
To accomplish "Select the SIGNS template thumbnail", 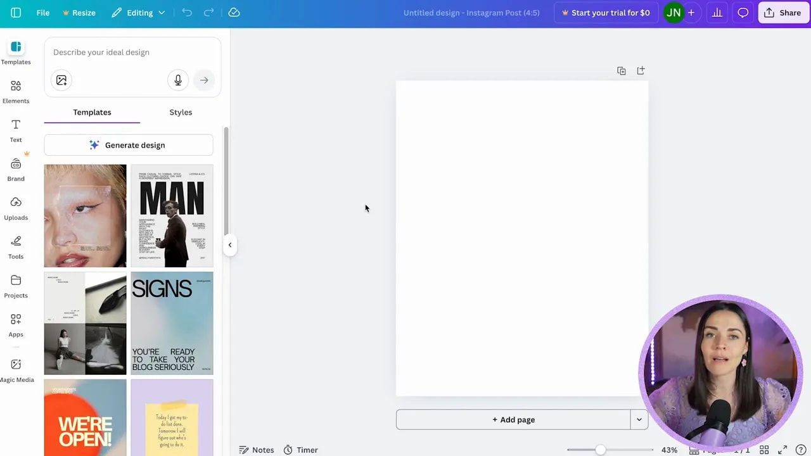I will (172, 323).
